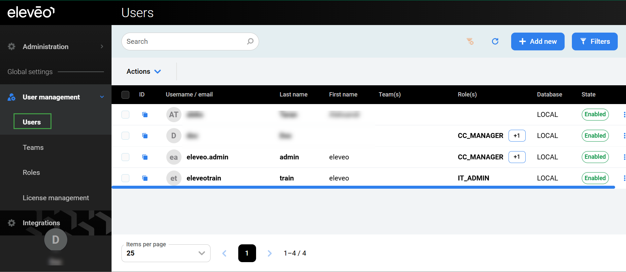Go to License management
Image resolution: width=626 pixels, height=272 pixels.
pos(56,198)
